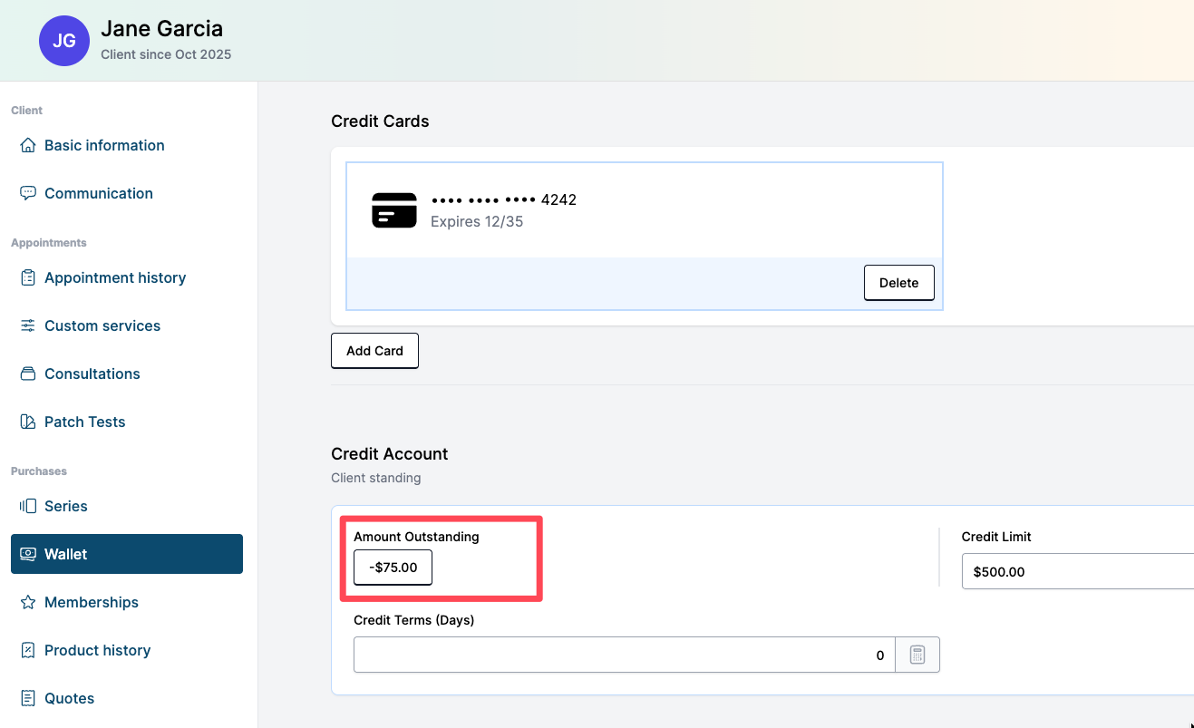The width and height of the screenshot is (1194, 728).
Task: Click the Appointment history clipboard icon
Action: tap(28, 277)
